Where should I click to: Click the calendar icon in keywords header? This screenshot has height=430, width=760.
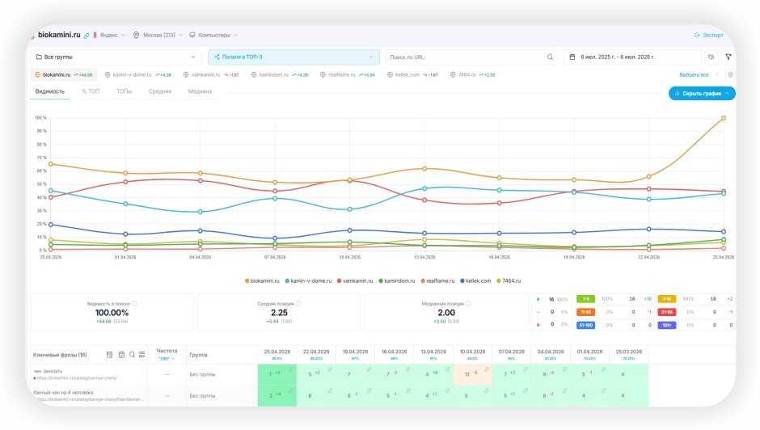coord(121,355)
